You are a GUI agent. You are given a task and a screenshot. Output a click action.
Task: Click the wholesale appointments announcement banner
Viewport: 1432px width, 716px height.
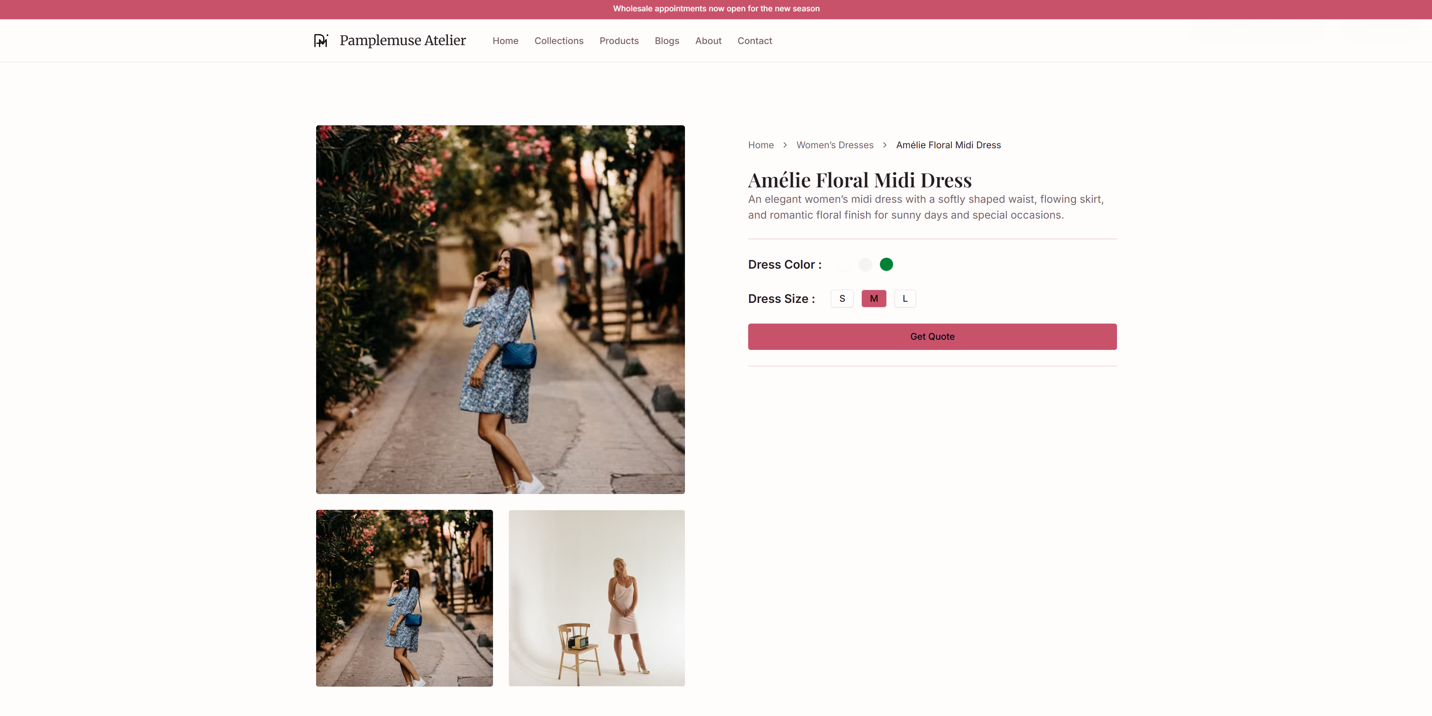[716, 9]
